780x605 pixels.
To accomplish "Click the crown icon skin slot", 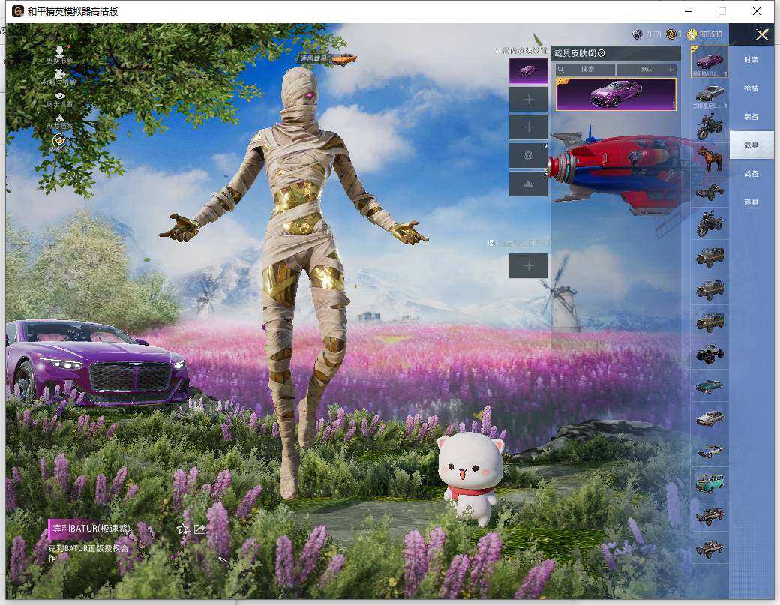I will [x=528, y=184].
